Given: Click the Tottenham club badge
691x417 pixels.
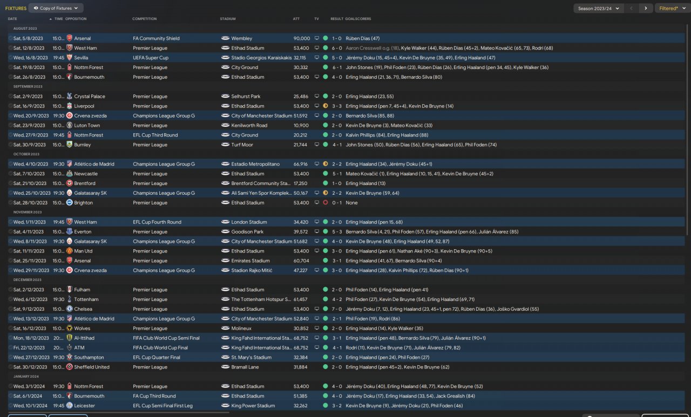Looking at the screenshot, I should tap(69, 299).
